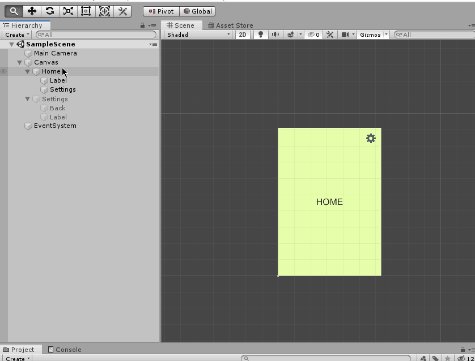Toggle Gizmos in scene view
Viewport: 475px width, 361px height.
coord(370,35)
